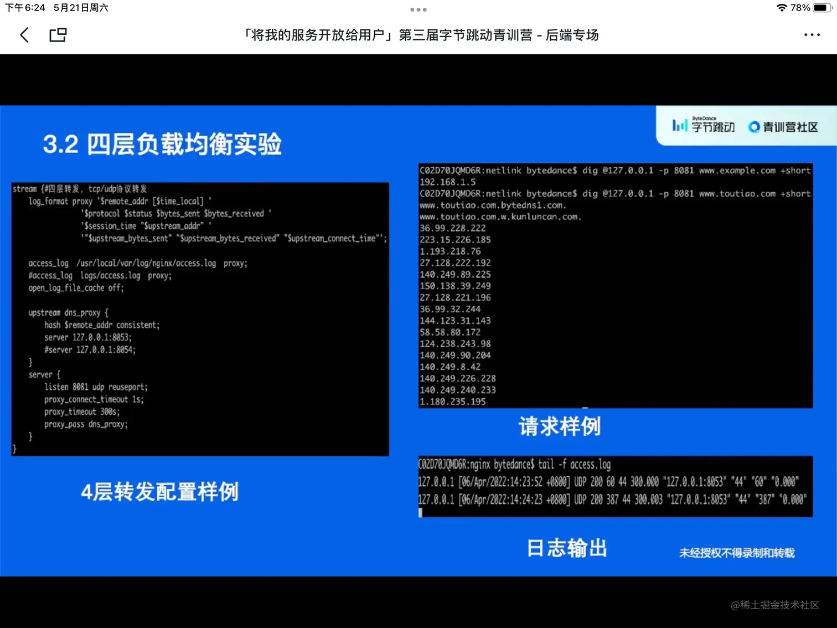This screenshot has width=837, height=628.
Task: Tap the line 'hash $remote_addr consistent;'
Action: click(102, 325)
